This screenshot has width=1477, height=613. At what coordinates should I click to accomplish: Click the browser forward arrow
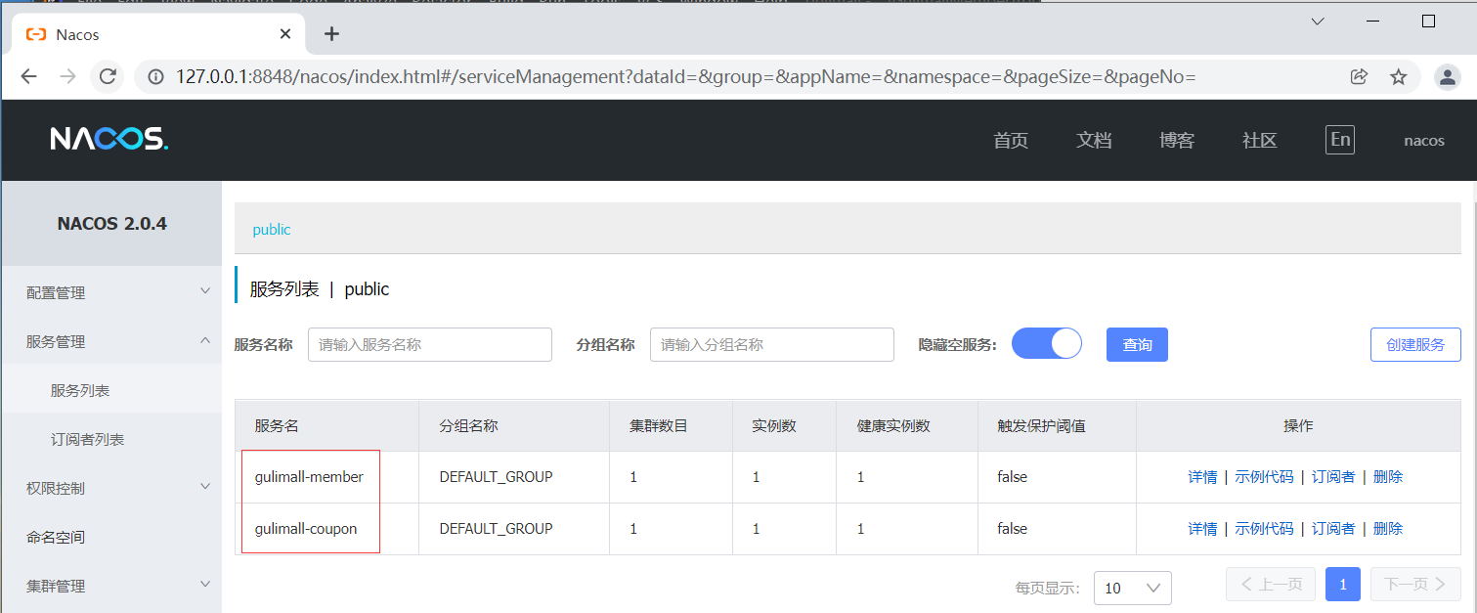(x=67, y=76)
